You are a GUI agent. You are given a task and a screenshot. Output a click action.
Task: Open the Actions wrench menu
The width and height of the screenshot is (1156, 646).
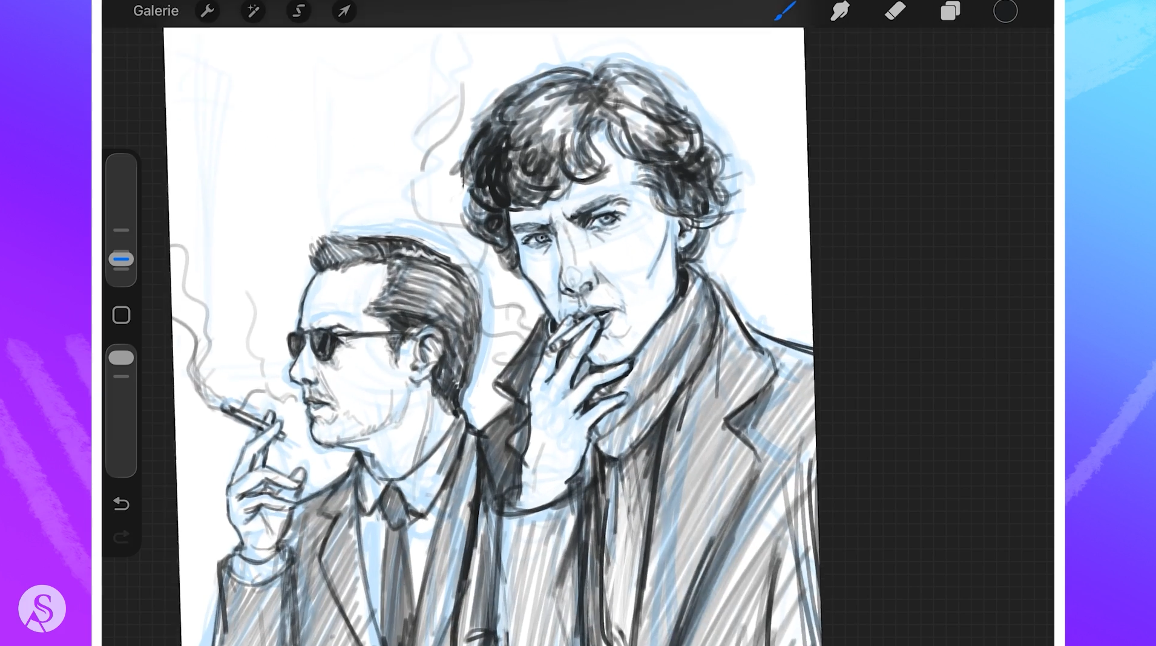pyautogui.click(x=208, y=11)
